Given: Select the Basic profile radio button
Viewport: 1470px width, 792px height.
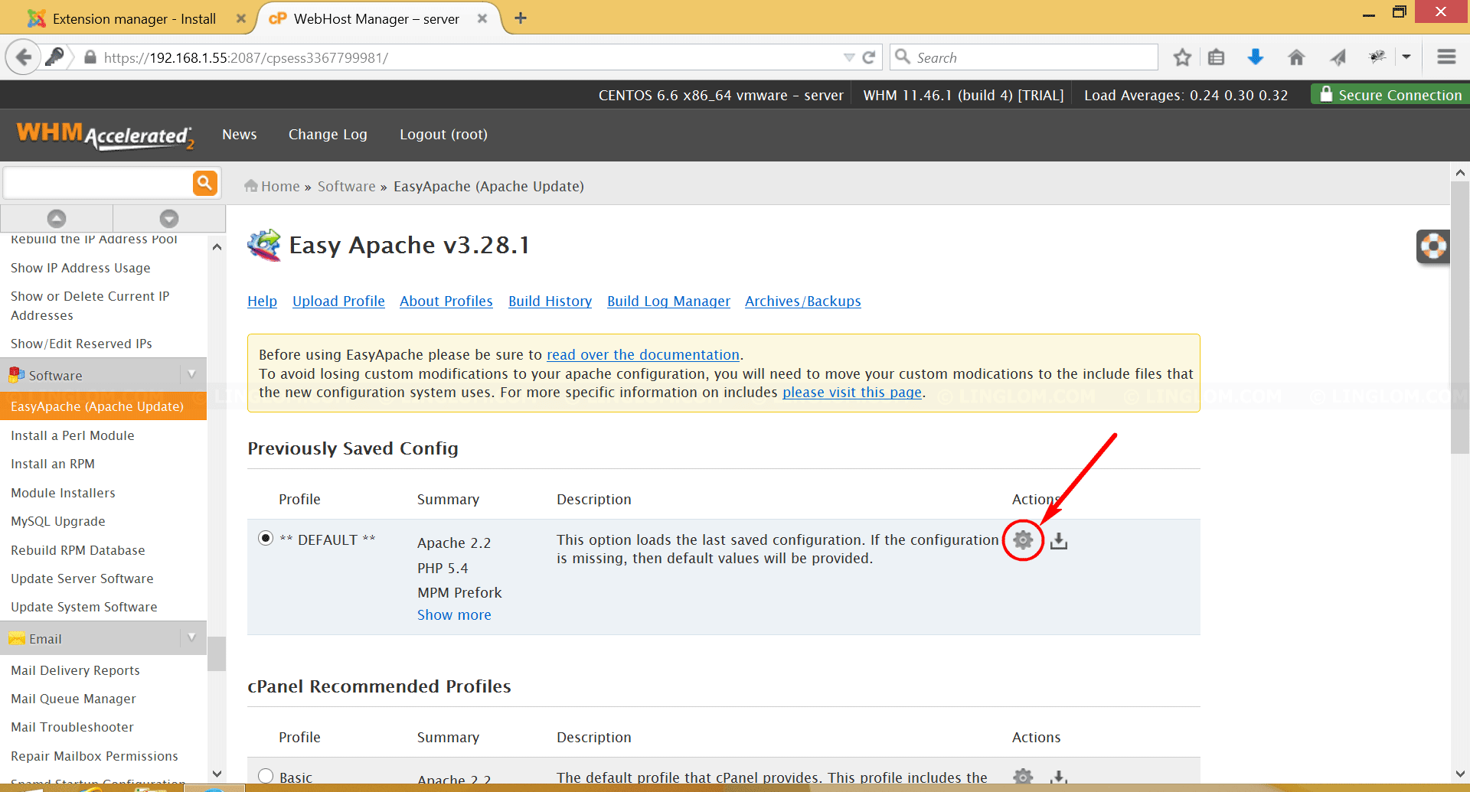Looking at the screenshot, I should (266, 776).
